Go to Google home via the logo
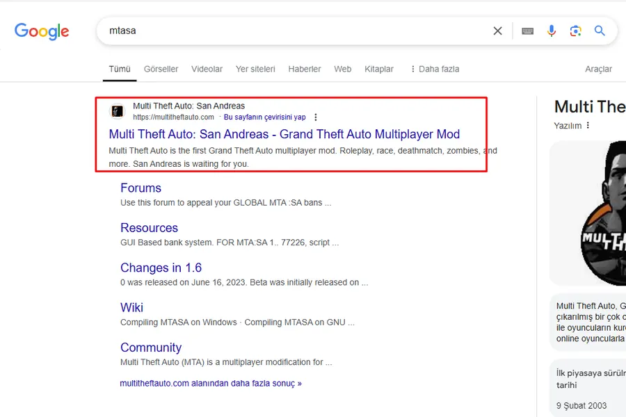Viewport: 626px width, 417px height. [42, 31]
